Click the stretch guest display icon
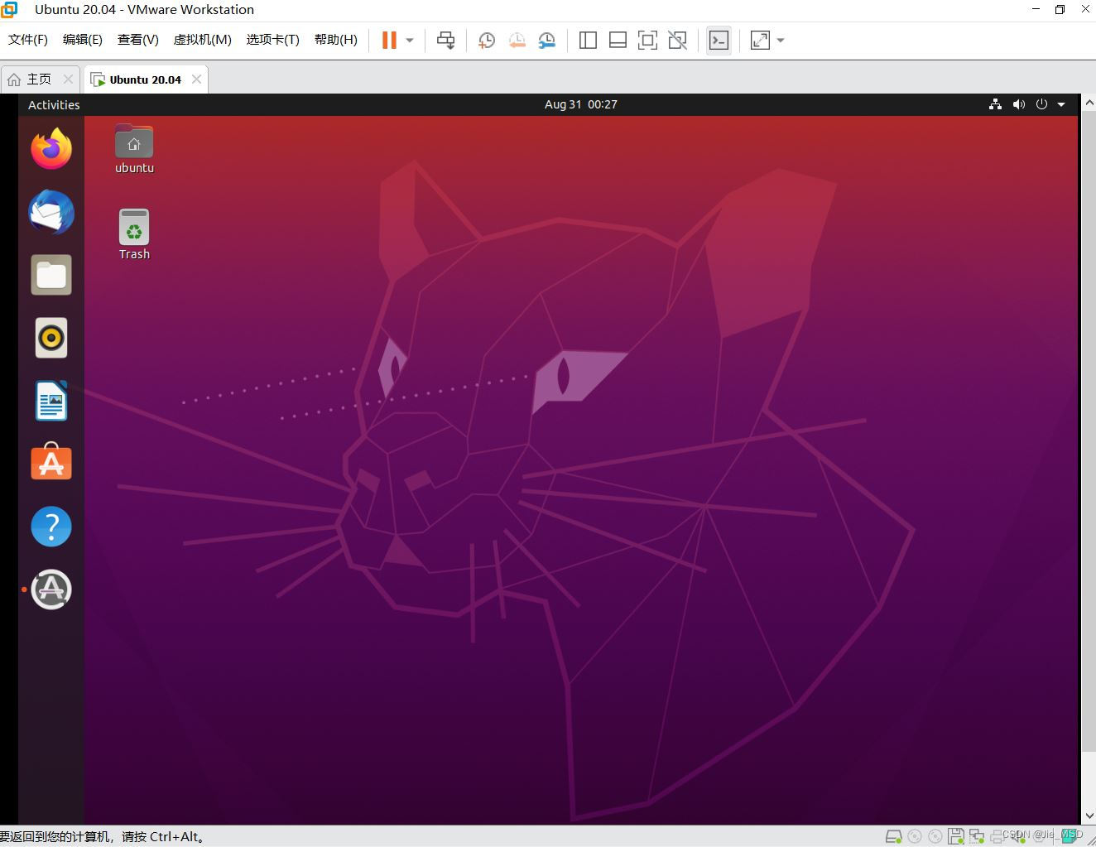 [760, 40]
